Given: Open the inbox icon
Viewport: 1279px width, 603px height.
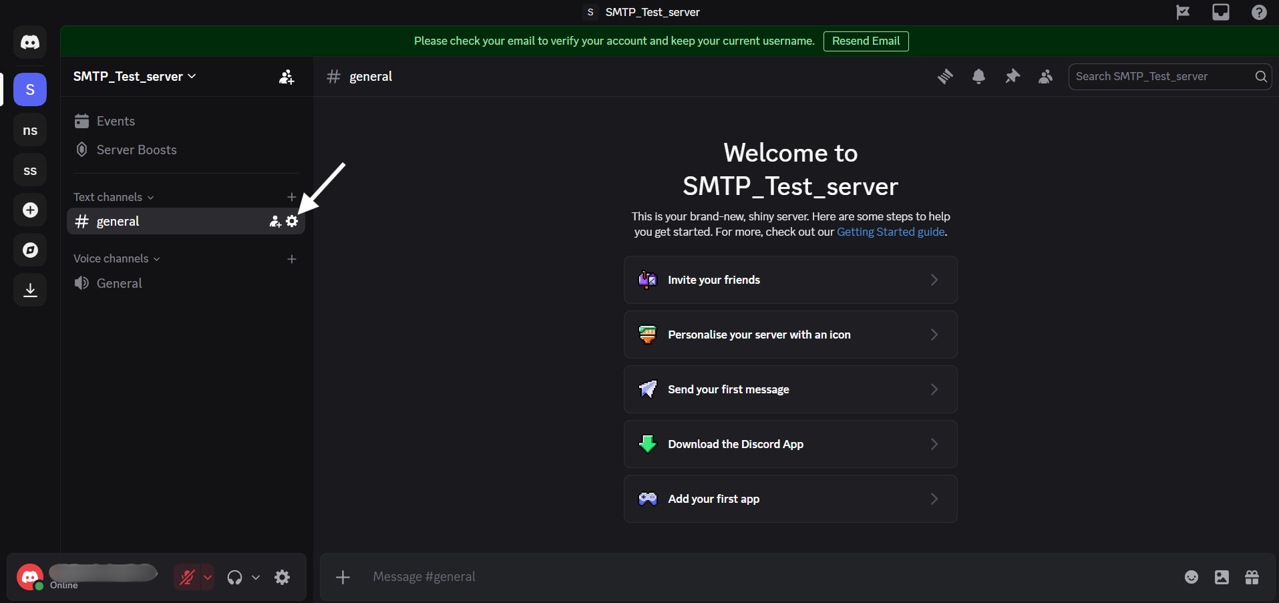Looking at the screenshot, I should tap(1220, 11).
